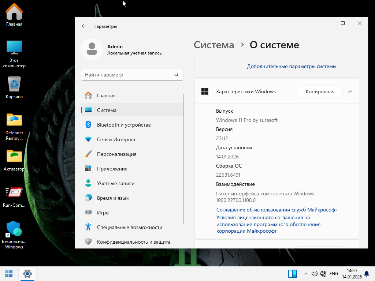Open Bluetooth и устройства settings

[123, 125]
